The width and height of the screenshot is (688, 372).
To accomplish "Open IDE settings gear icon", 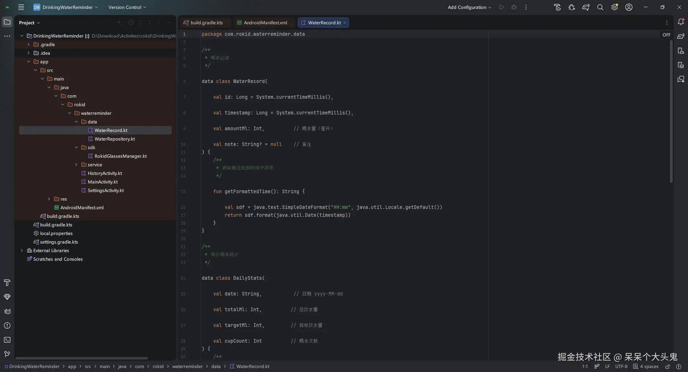I will point(615,7).
